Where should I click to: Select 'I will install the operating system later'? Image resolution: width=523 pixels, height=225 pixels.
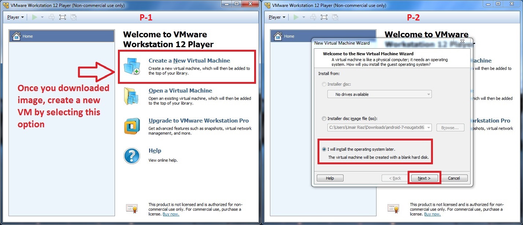point(324,149)
